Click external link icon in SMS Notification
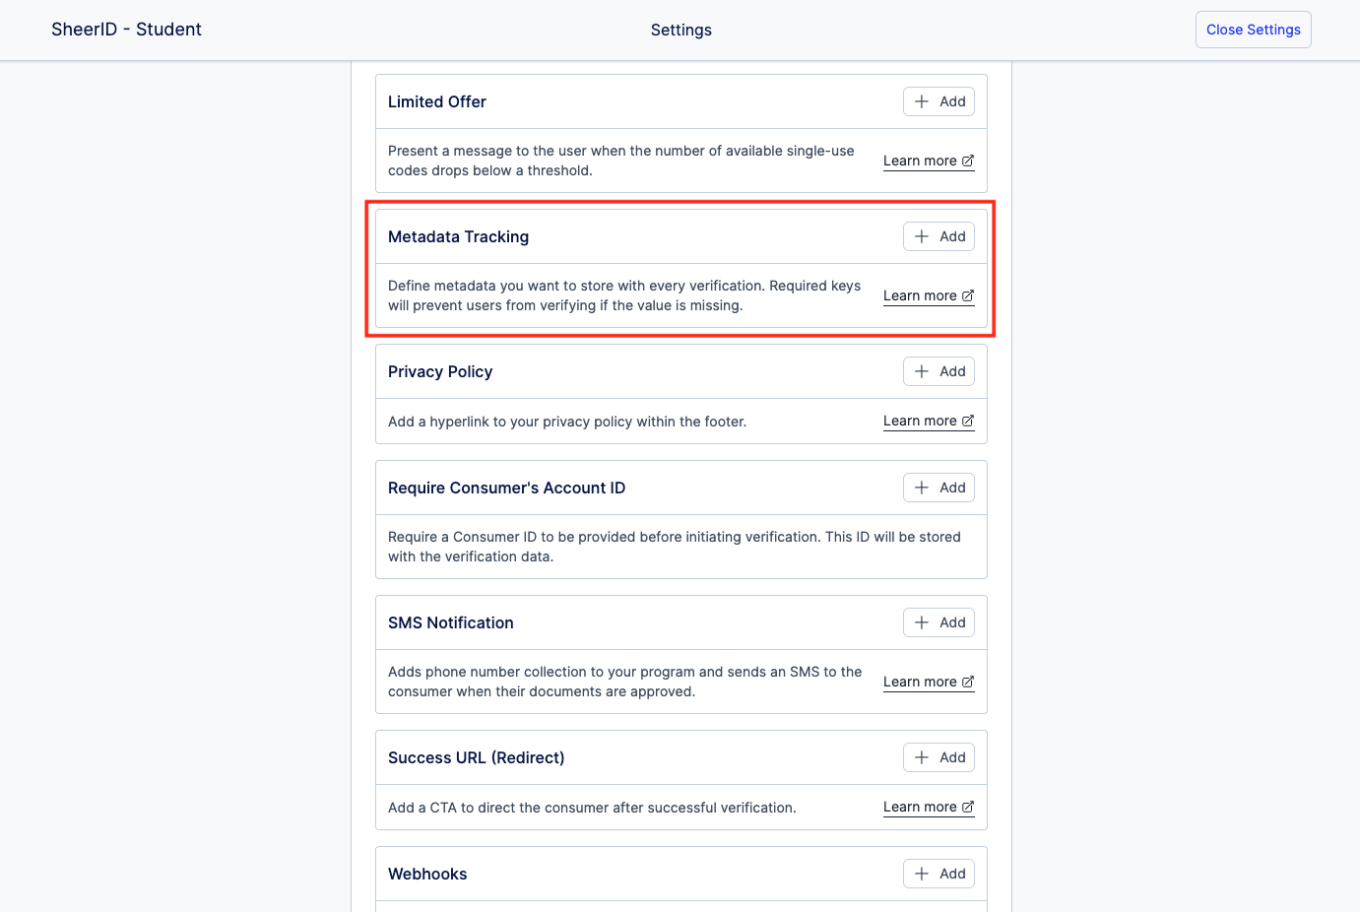 coord(968,682)
